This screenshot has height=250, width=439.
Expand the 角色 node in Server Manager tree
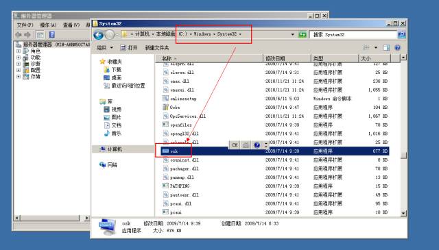19,51
